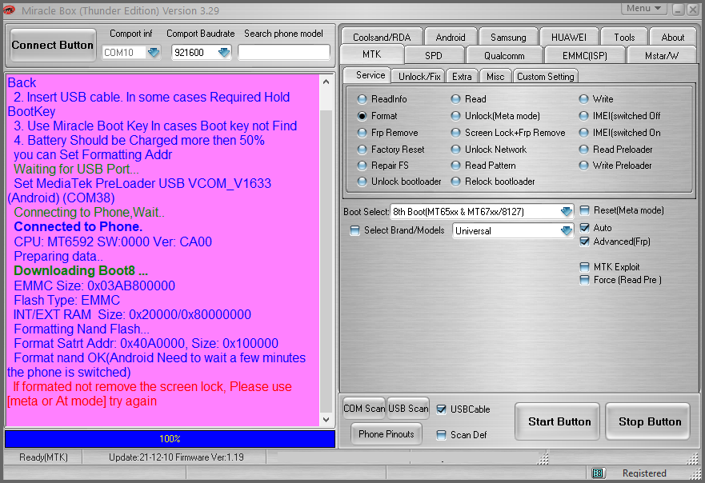Expand the Boot Select dropdown
705x483 pixels.
[x=567, y=211]
